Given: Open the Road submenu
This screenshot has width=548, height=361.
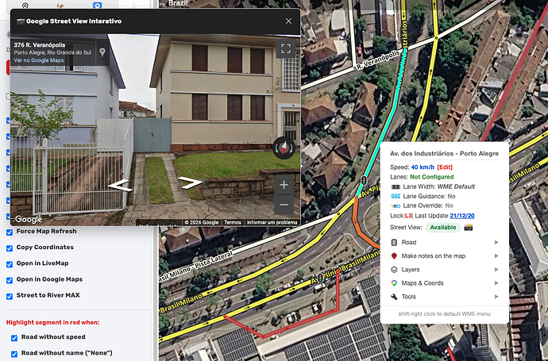Looking at the screenshot, I should (x=444, y=242).
